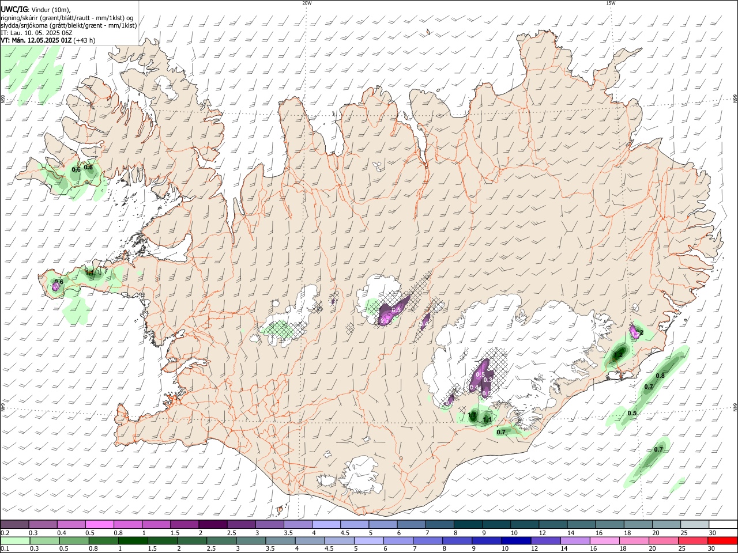Pick the bright red 30 rain legend swatch

722,541
